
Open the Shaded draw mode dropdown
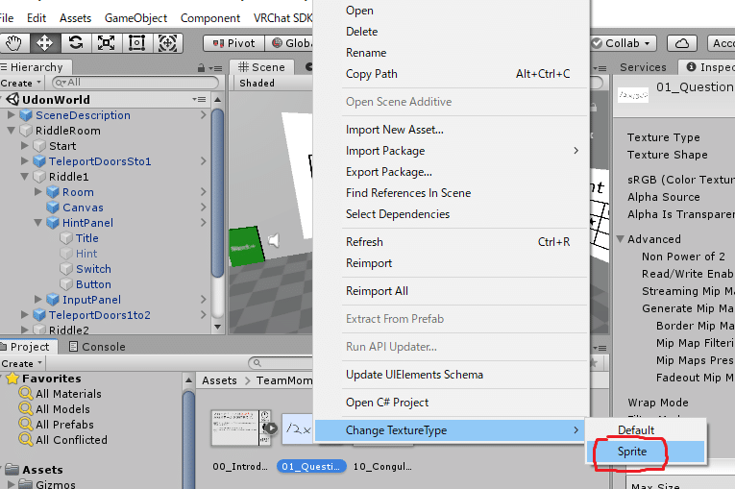(x=257, y=83)
